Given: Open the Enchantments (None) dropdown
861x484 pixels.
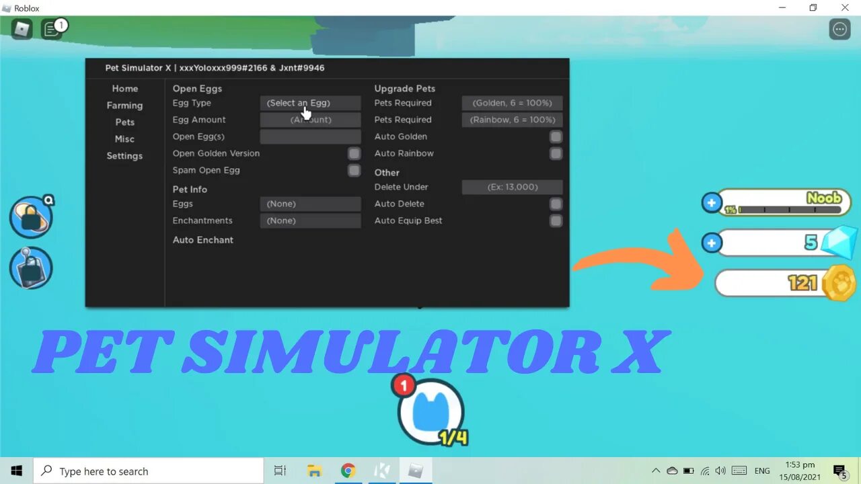Looking at the screenshot, I should point(310,220).
